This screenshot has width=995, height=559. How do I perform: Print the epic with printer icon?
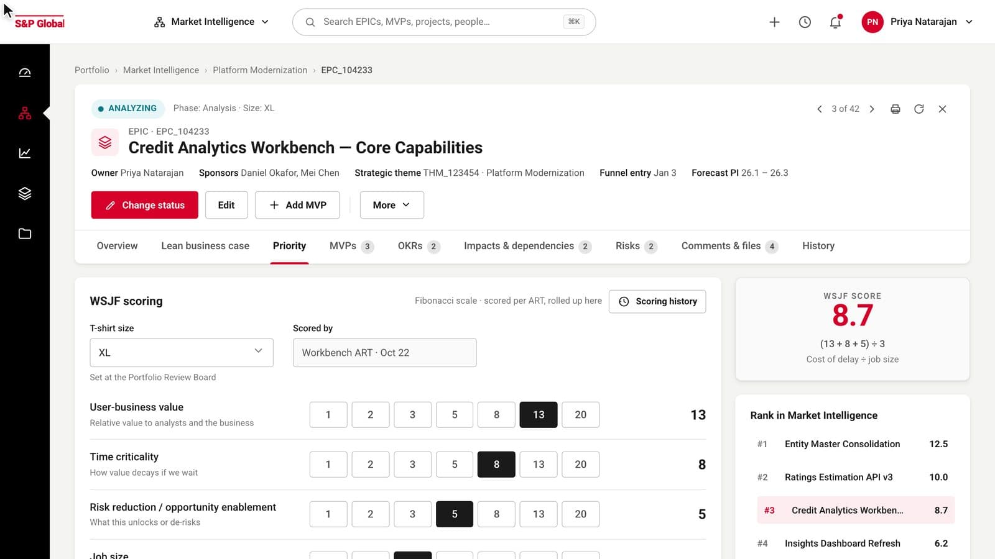pos(895,109)
